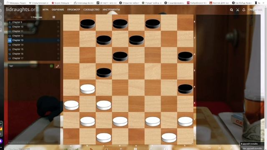Click the chat message input at bottom
Viewport: 267px width, 150px height.
(34, 142)
